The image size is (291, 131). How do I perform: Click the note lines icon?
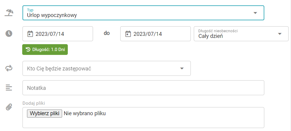coord(9,87)
